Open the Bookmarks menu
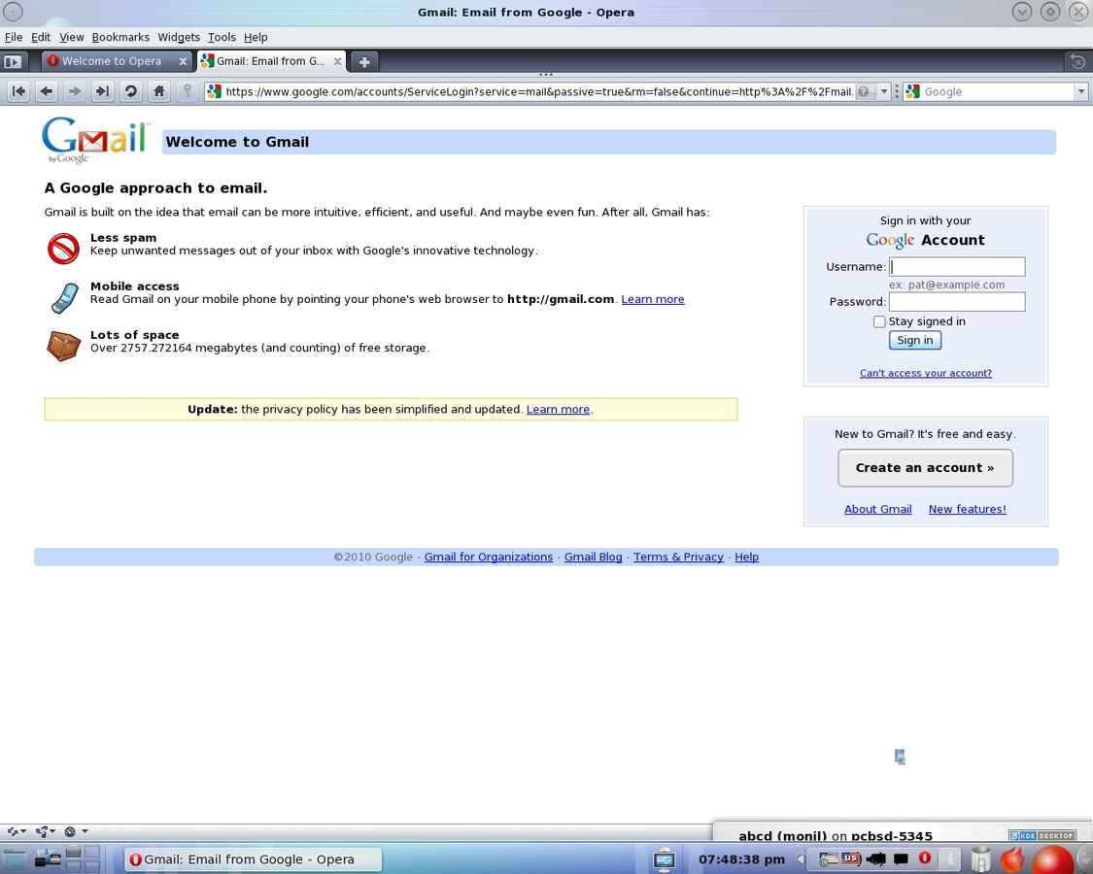 pos(120,37)
